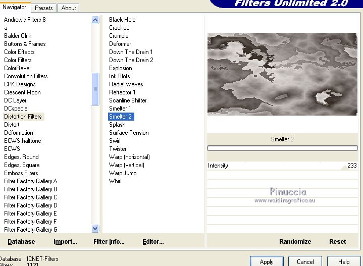
Task: Open the Editor...
Action: 153,241
